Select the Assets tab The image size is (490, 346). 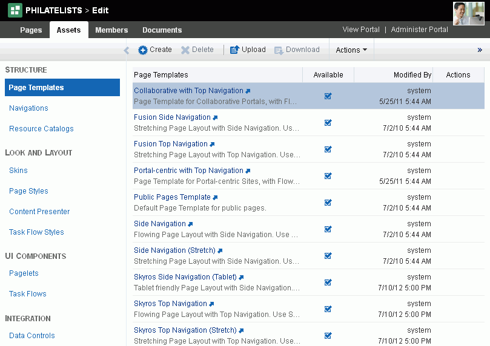pyautogui.click(x=69, y=30)
